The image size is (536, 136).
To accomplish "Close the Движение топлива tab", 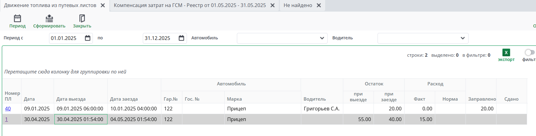I will click(x=103, y=5).
